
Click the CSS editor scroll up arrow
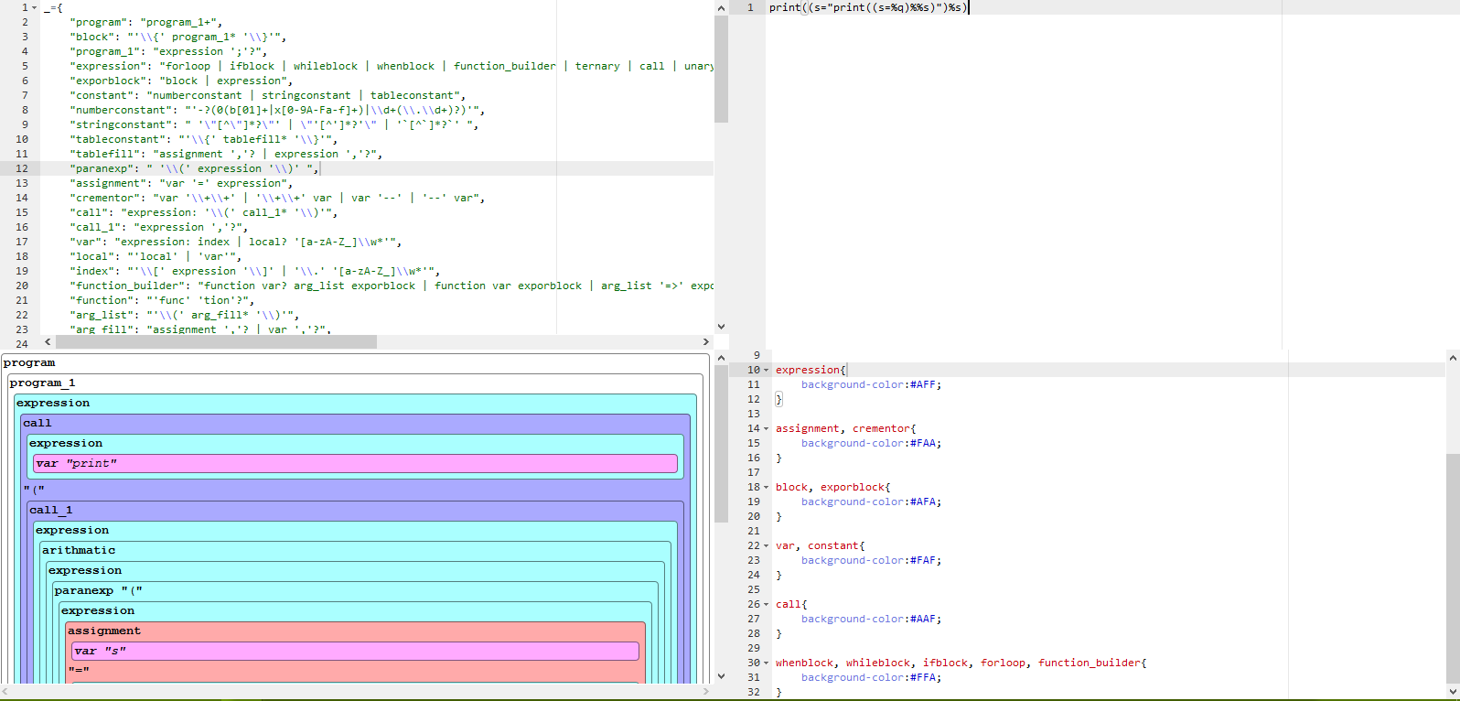click(x=1453, y=357)
